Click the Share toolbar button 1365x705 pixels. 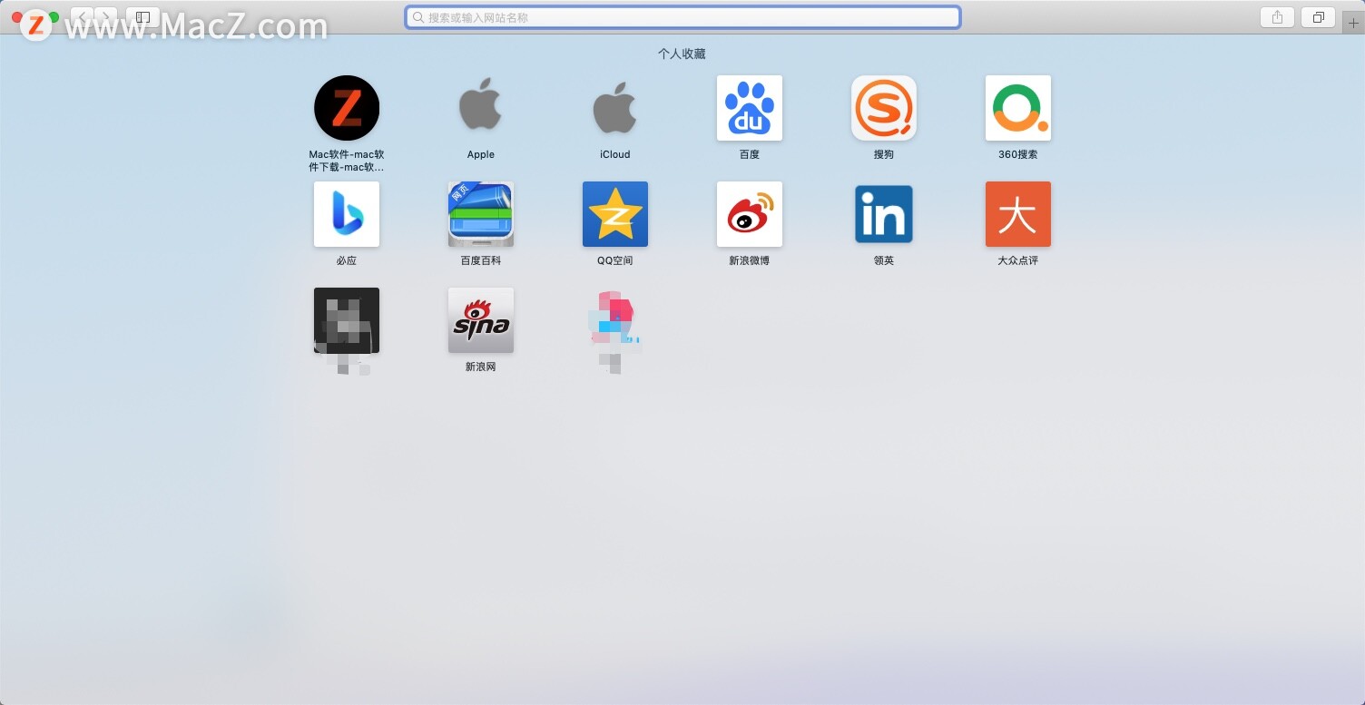(x=1278, y=17)
